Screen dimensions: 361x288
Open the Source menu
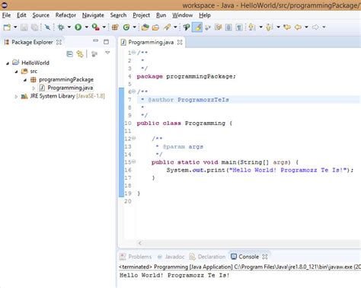(40, 15)
